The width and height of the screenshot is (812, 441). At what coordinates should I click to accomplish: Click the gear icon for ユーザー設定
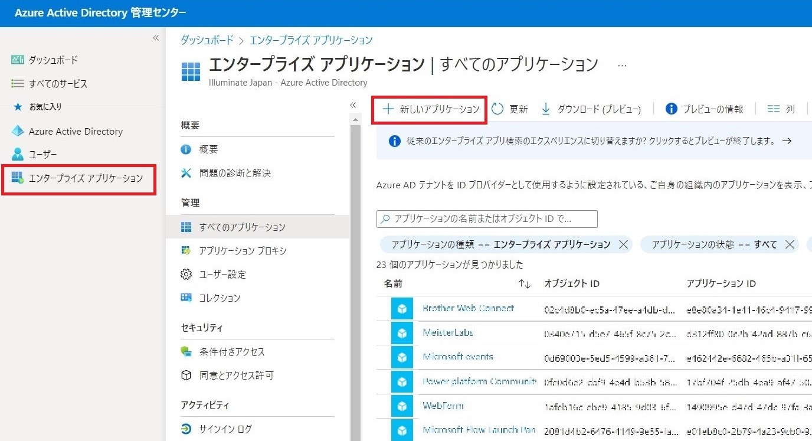pyautogui.click(x=186, y=275)
